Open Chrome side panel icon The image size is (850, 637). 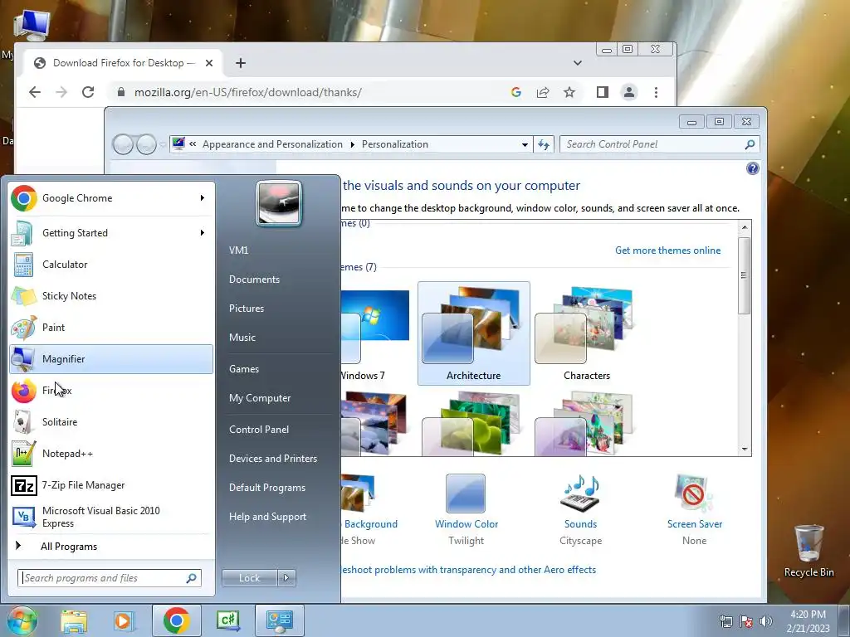coord(603,92)
